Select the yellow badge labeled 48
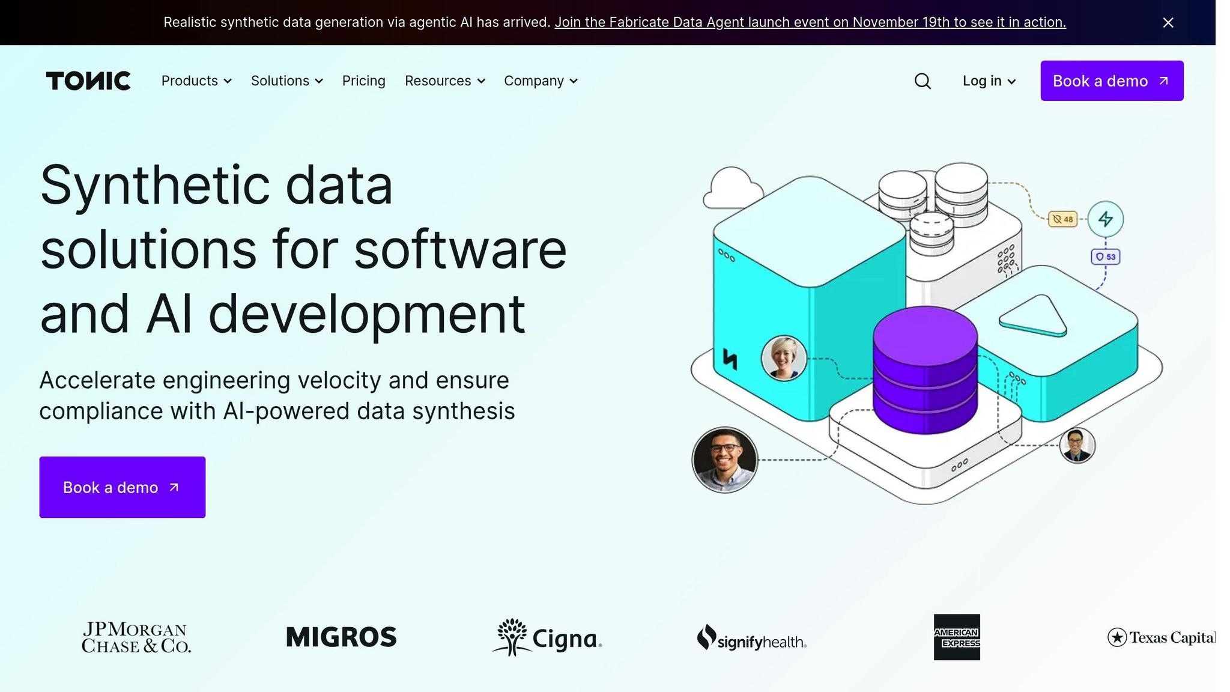1230x692 pixels. point(1061,220)
